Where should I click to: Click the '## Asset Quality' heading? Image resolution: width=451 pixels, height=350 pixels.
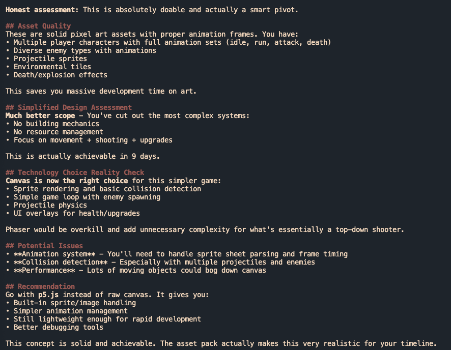tap(38, 26)
